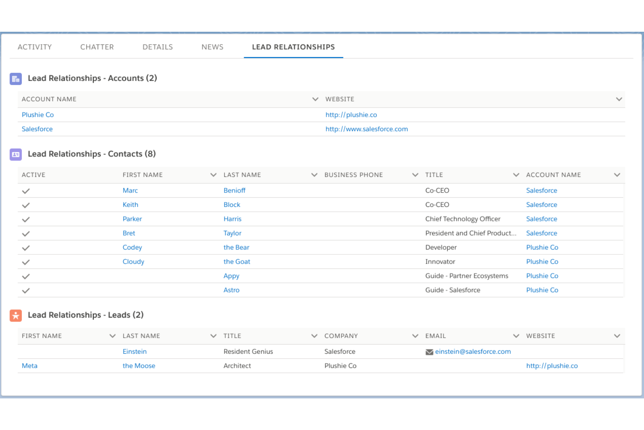644x430 pixels.
Task: Toggle the Active checkmark for Astro
Action: [x=26, y=291]
